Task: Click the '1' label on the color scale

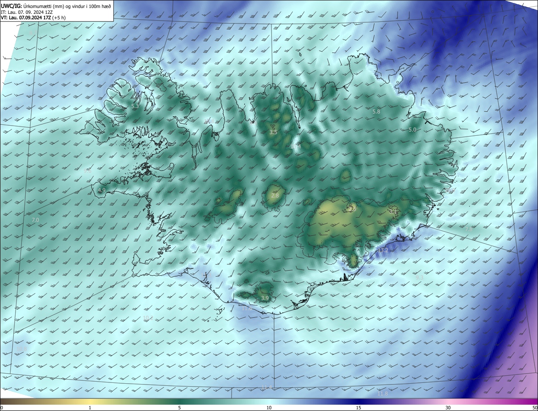Action: coord(90,408)
